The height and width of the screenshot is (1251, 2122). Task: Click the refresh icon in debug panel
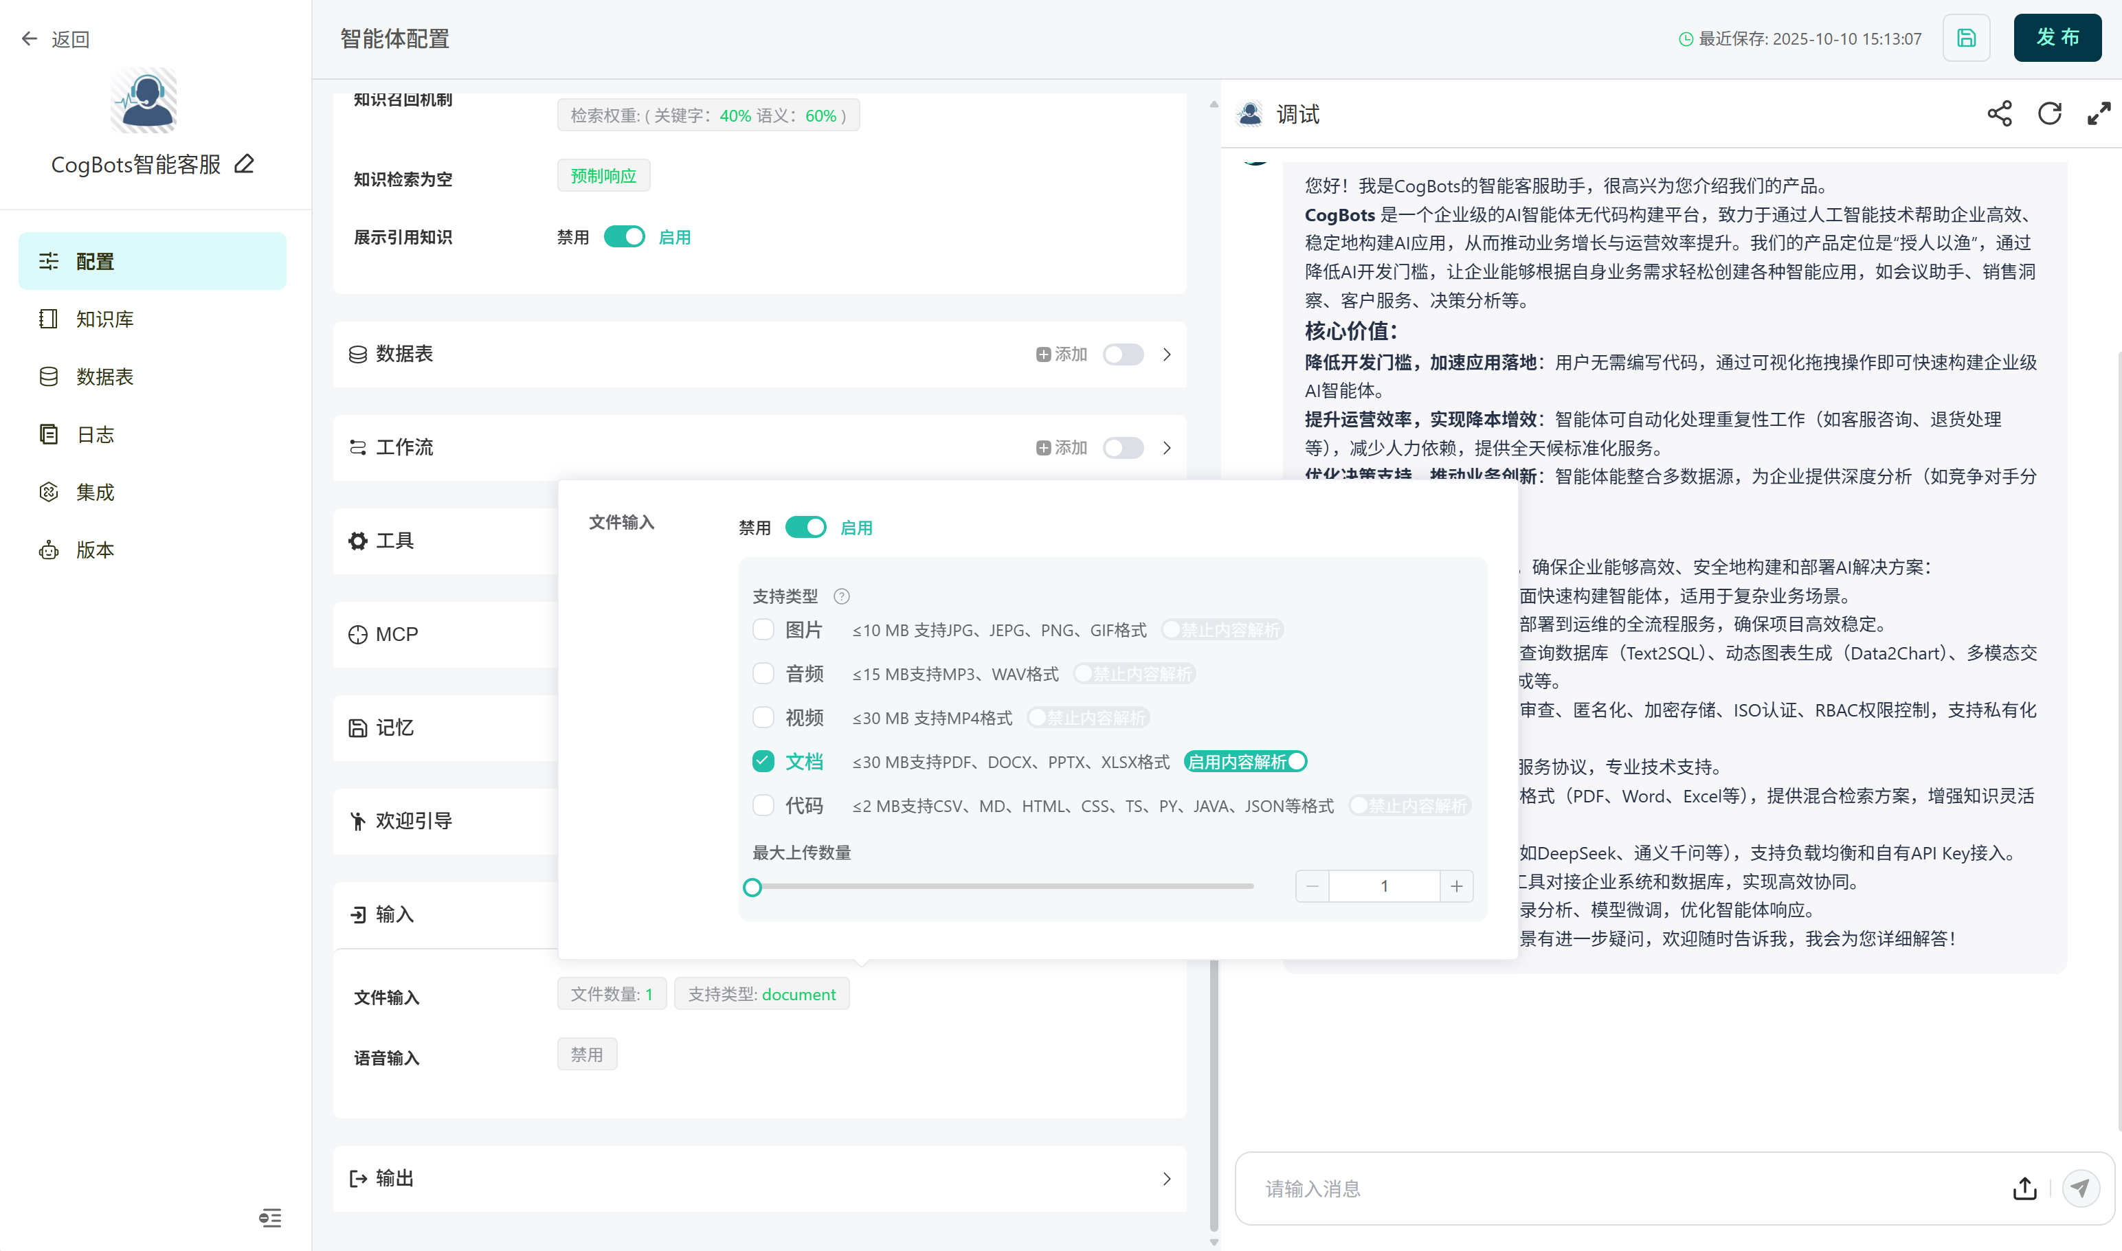[2049, 114]
